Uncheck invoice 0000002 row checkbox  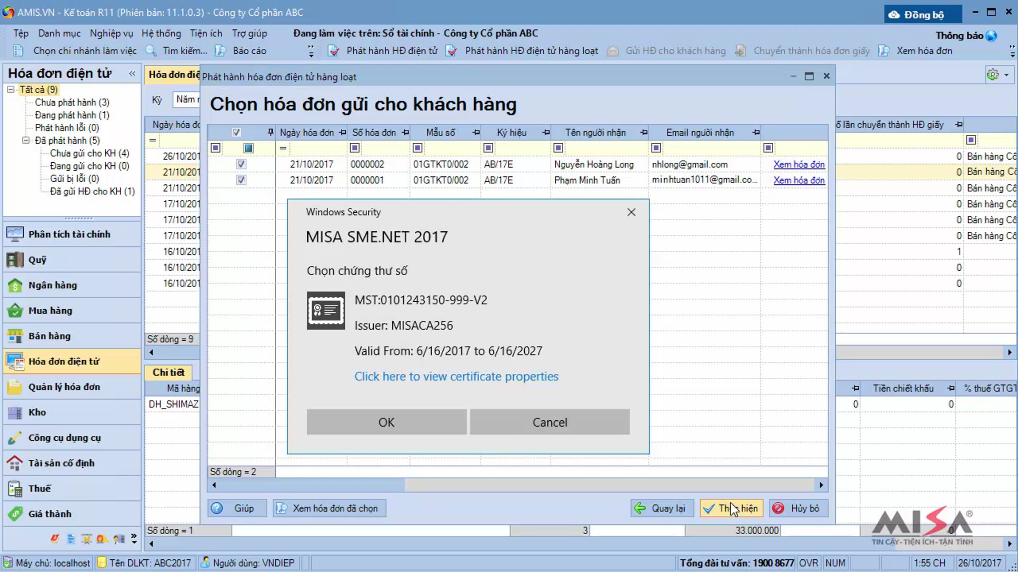241,164
